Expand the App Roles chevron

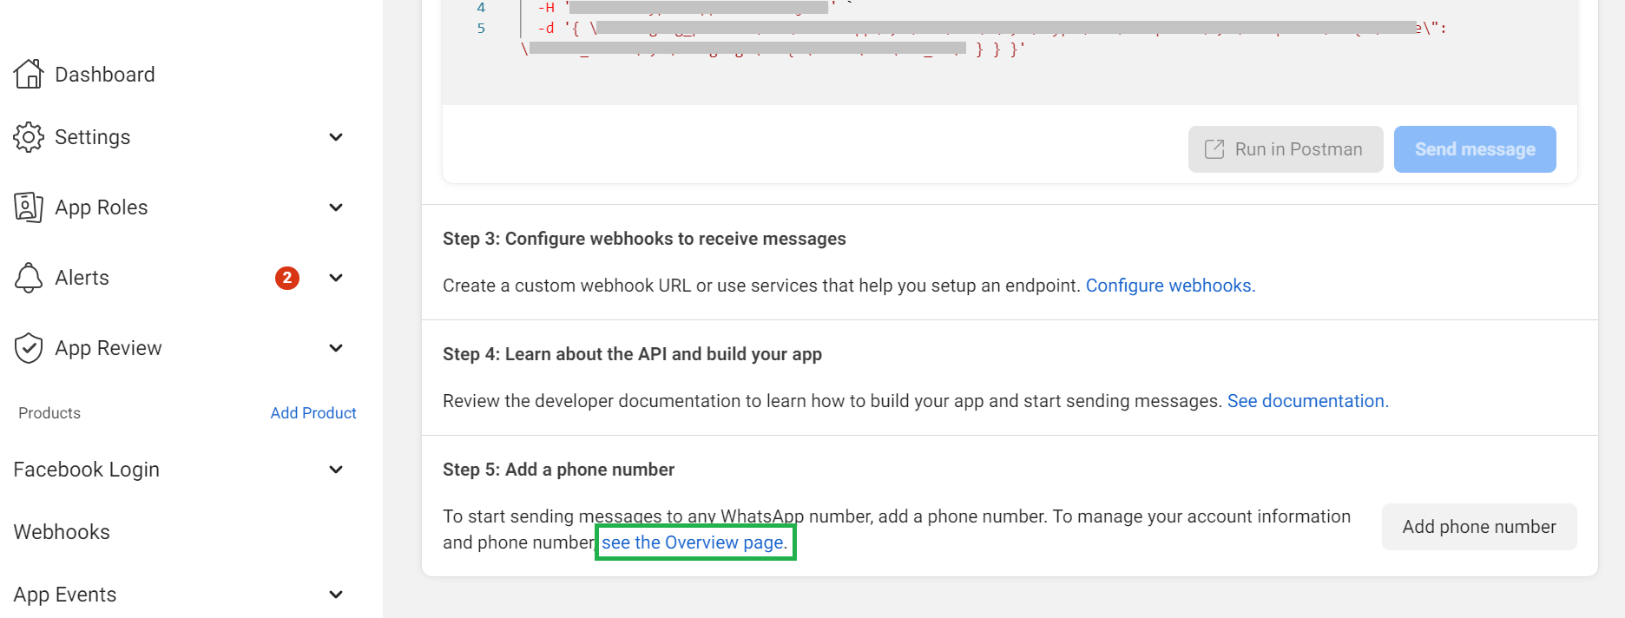(x=336, y=207)
